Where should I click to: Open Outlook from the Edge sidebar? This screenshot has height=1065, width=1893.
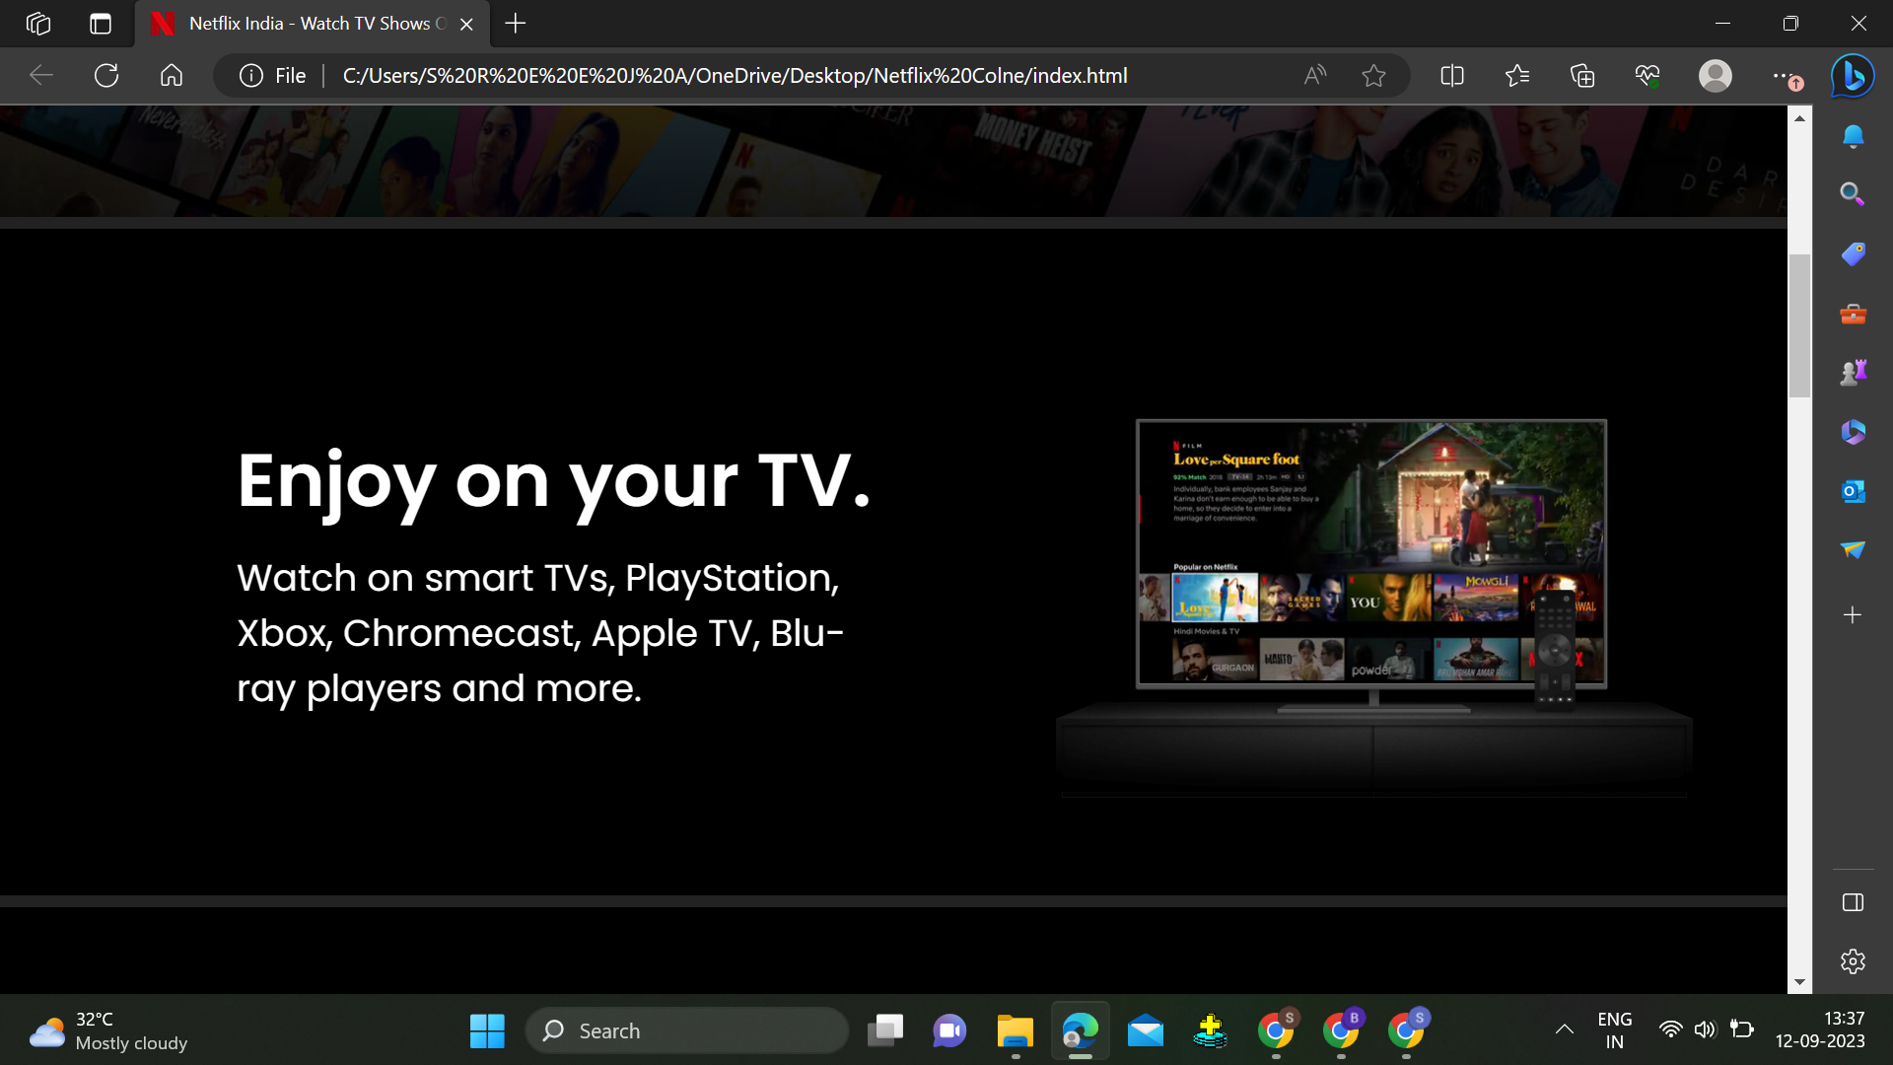coord(1853,490)
